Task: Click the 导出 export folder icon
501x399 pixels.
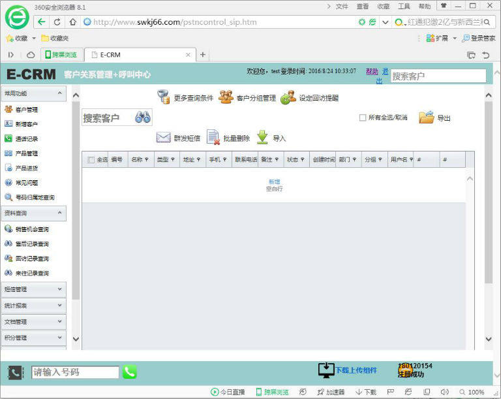Action: 427,118
